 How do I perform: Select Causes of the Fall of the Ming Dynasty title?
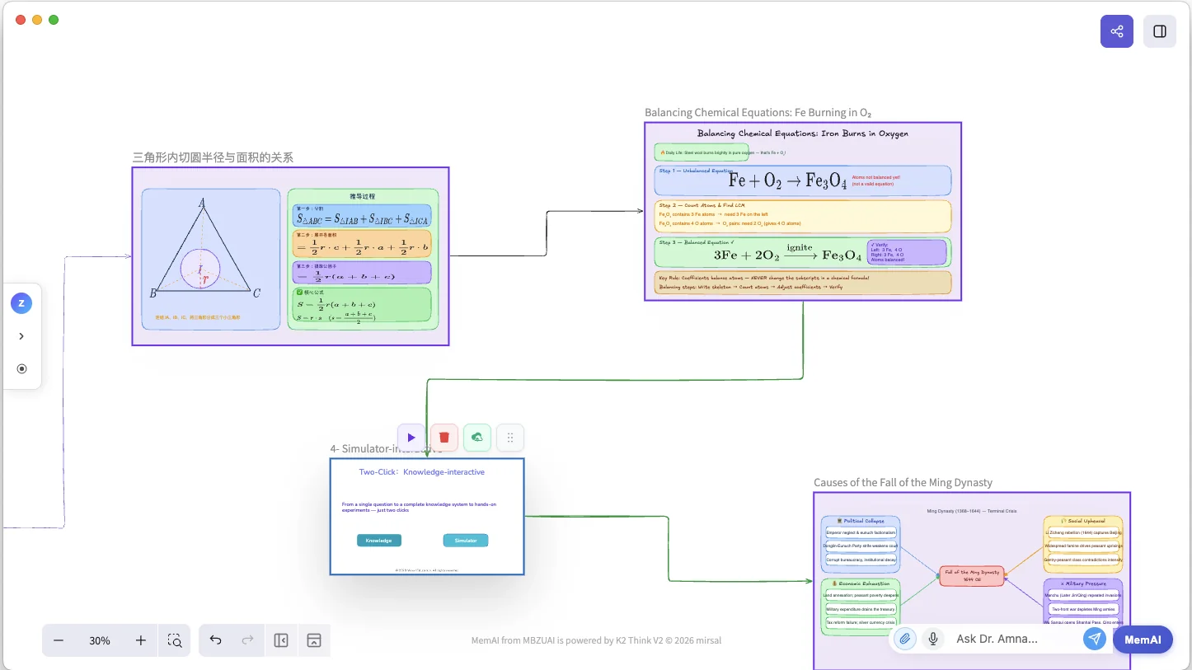tap(903, 483)
